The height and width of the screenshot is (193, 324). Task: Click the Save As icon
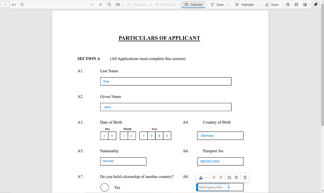[305, 5]
